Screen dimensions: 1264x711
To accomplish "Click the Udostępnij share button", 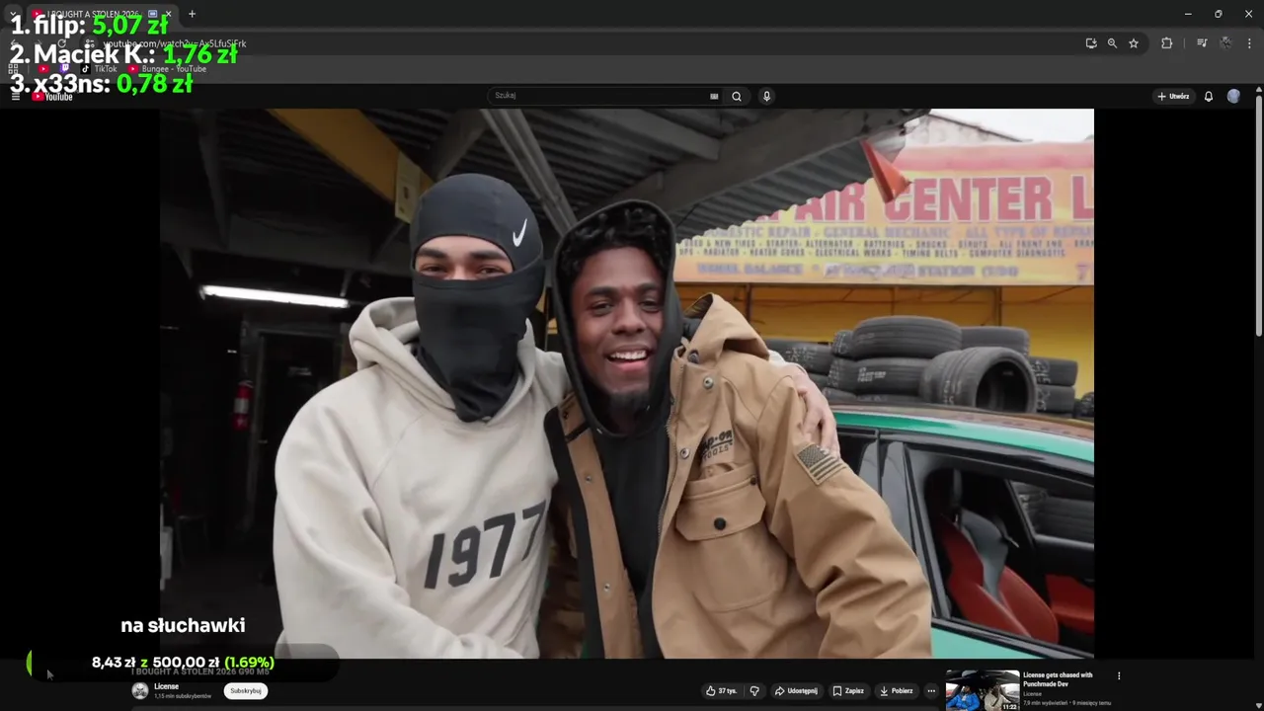I will click(796, 691).
